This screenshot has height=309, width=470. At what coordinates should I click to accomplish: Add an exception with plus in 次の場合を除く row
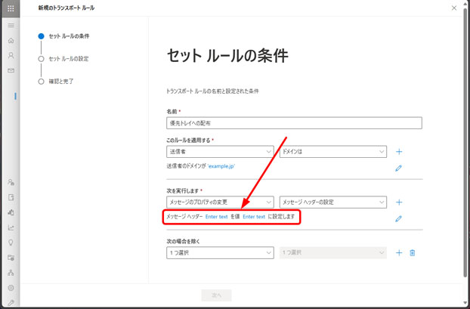tap(399, 253)
